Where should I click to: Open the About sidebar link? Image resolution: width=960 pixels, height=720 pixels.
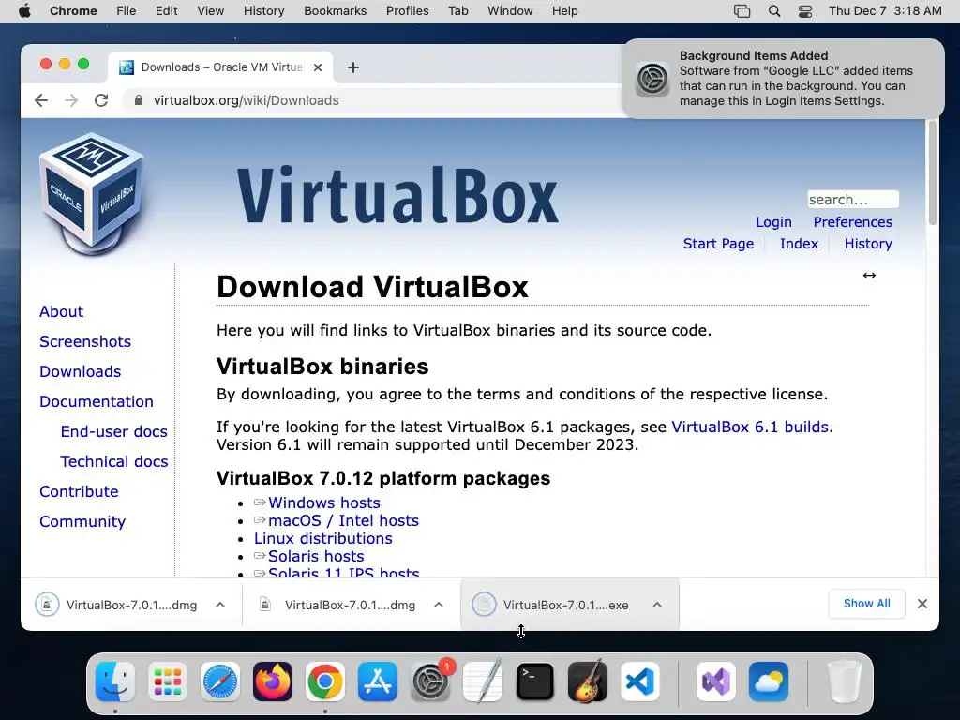click(61, 311)
